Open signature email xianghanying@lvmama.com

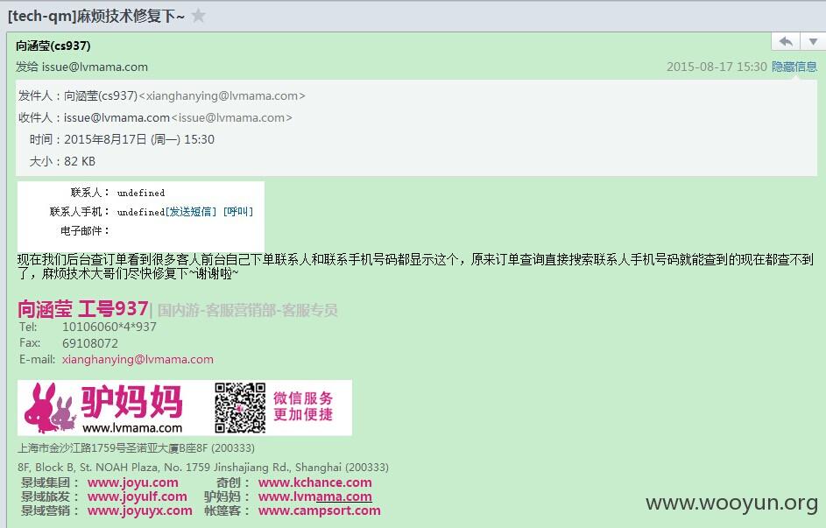[138, 360]
